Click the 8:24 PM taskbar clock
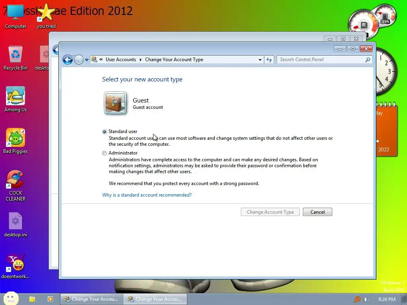407x305 pixels. pos(387,299)
